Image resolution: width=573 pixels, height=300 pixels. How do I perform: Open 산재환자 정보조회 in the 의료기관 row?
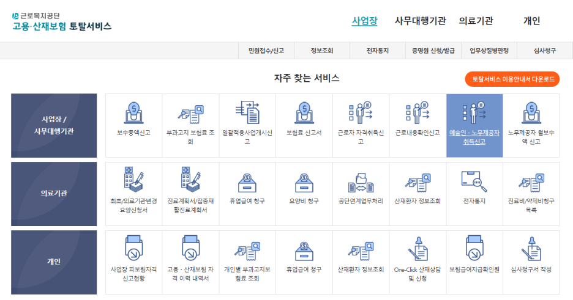(418, 183)
